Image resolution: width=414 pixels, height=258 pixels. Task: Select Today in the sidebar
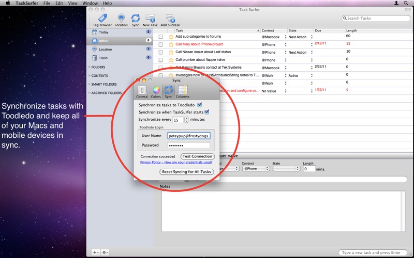tap(120, 32)
